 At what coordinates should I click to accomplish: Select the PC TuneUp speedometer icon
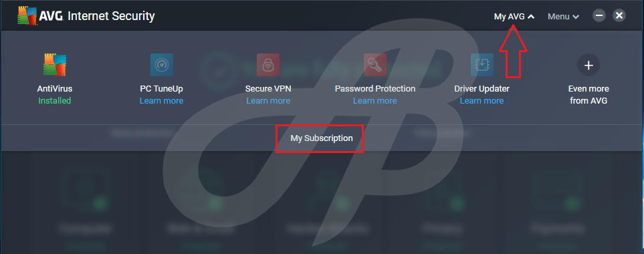[x=161, y=65]
